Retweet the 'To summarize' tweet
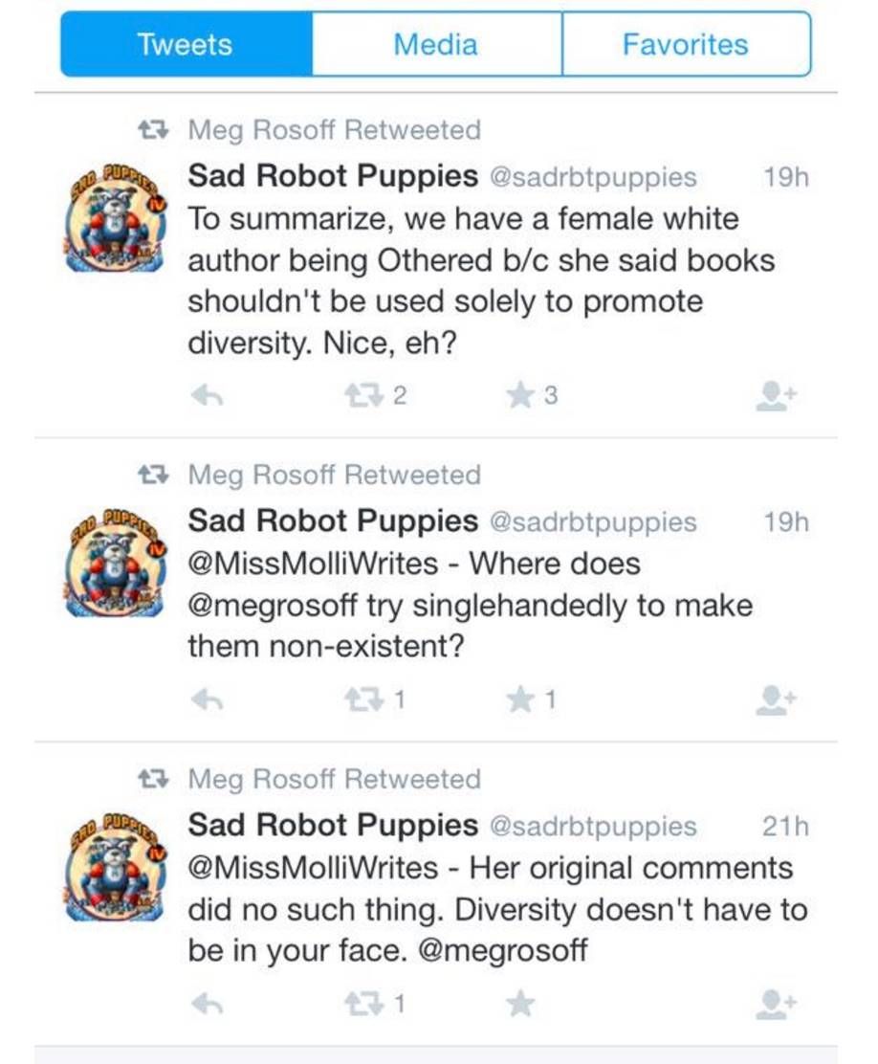Viewport: 878px width, 1064px height. (x=363, y=394)
